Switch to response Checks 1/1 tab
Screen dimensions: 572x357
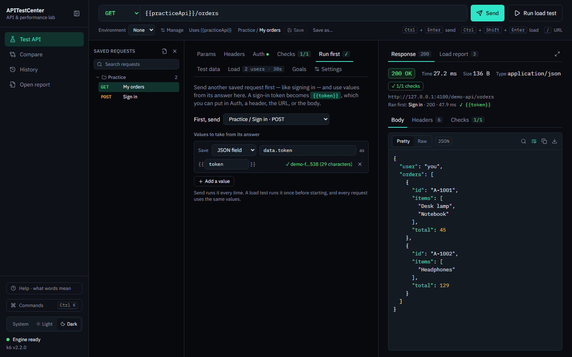pyautogui.click(x=467, y=120)
